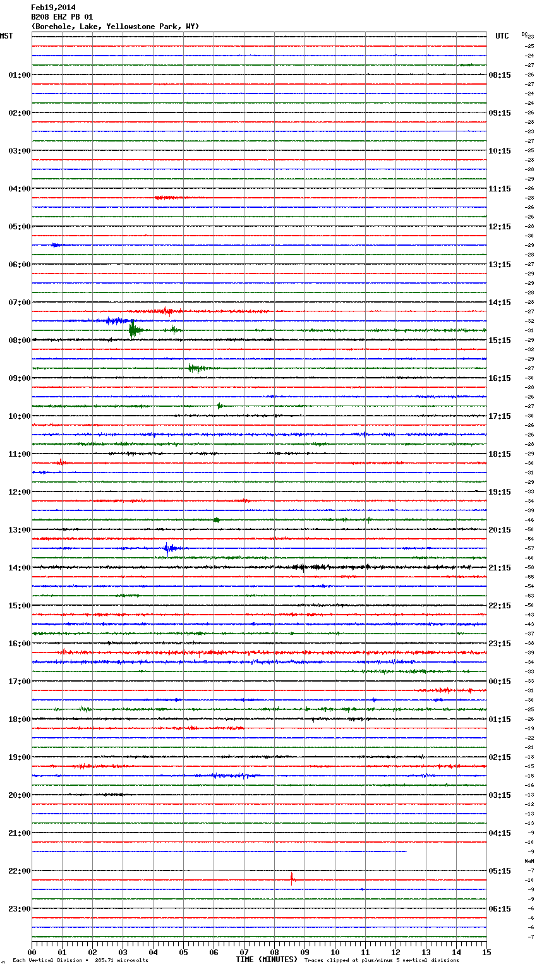Click the small green blip on the 12:45 trace

217,520
